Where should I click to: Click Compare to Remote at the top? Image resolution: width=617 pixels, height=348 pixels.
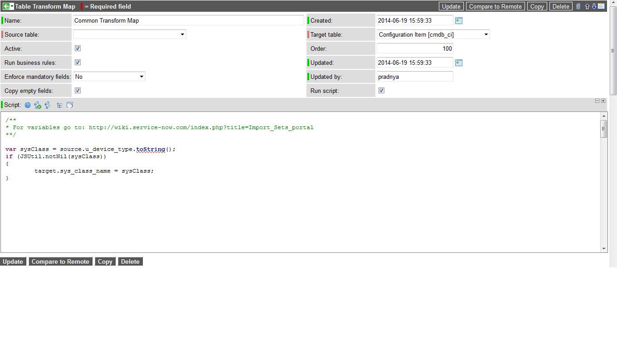click(x=495, y=6)
